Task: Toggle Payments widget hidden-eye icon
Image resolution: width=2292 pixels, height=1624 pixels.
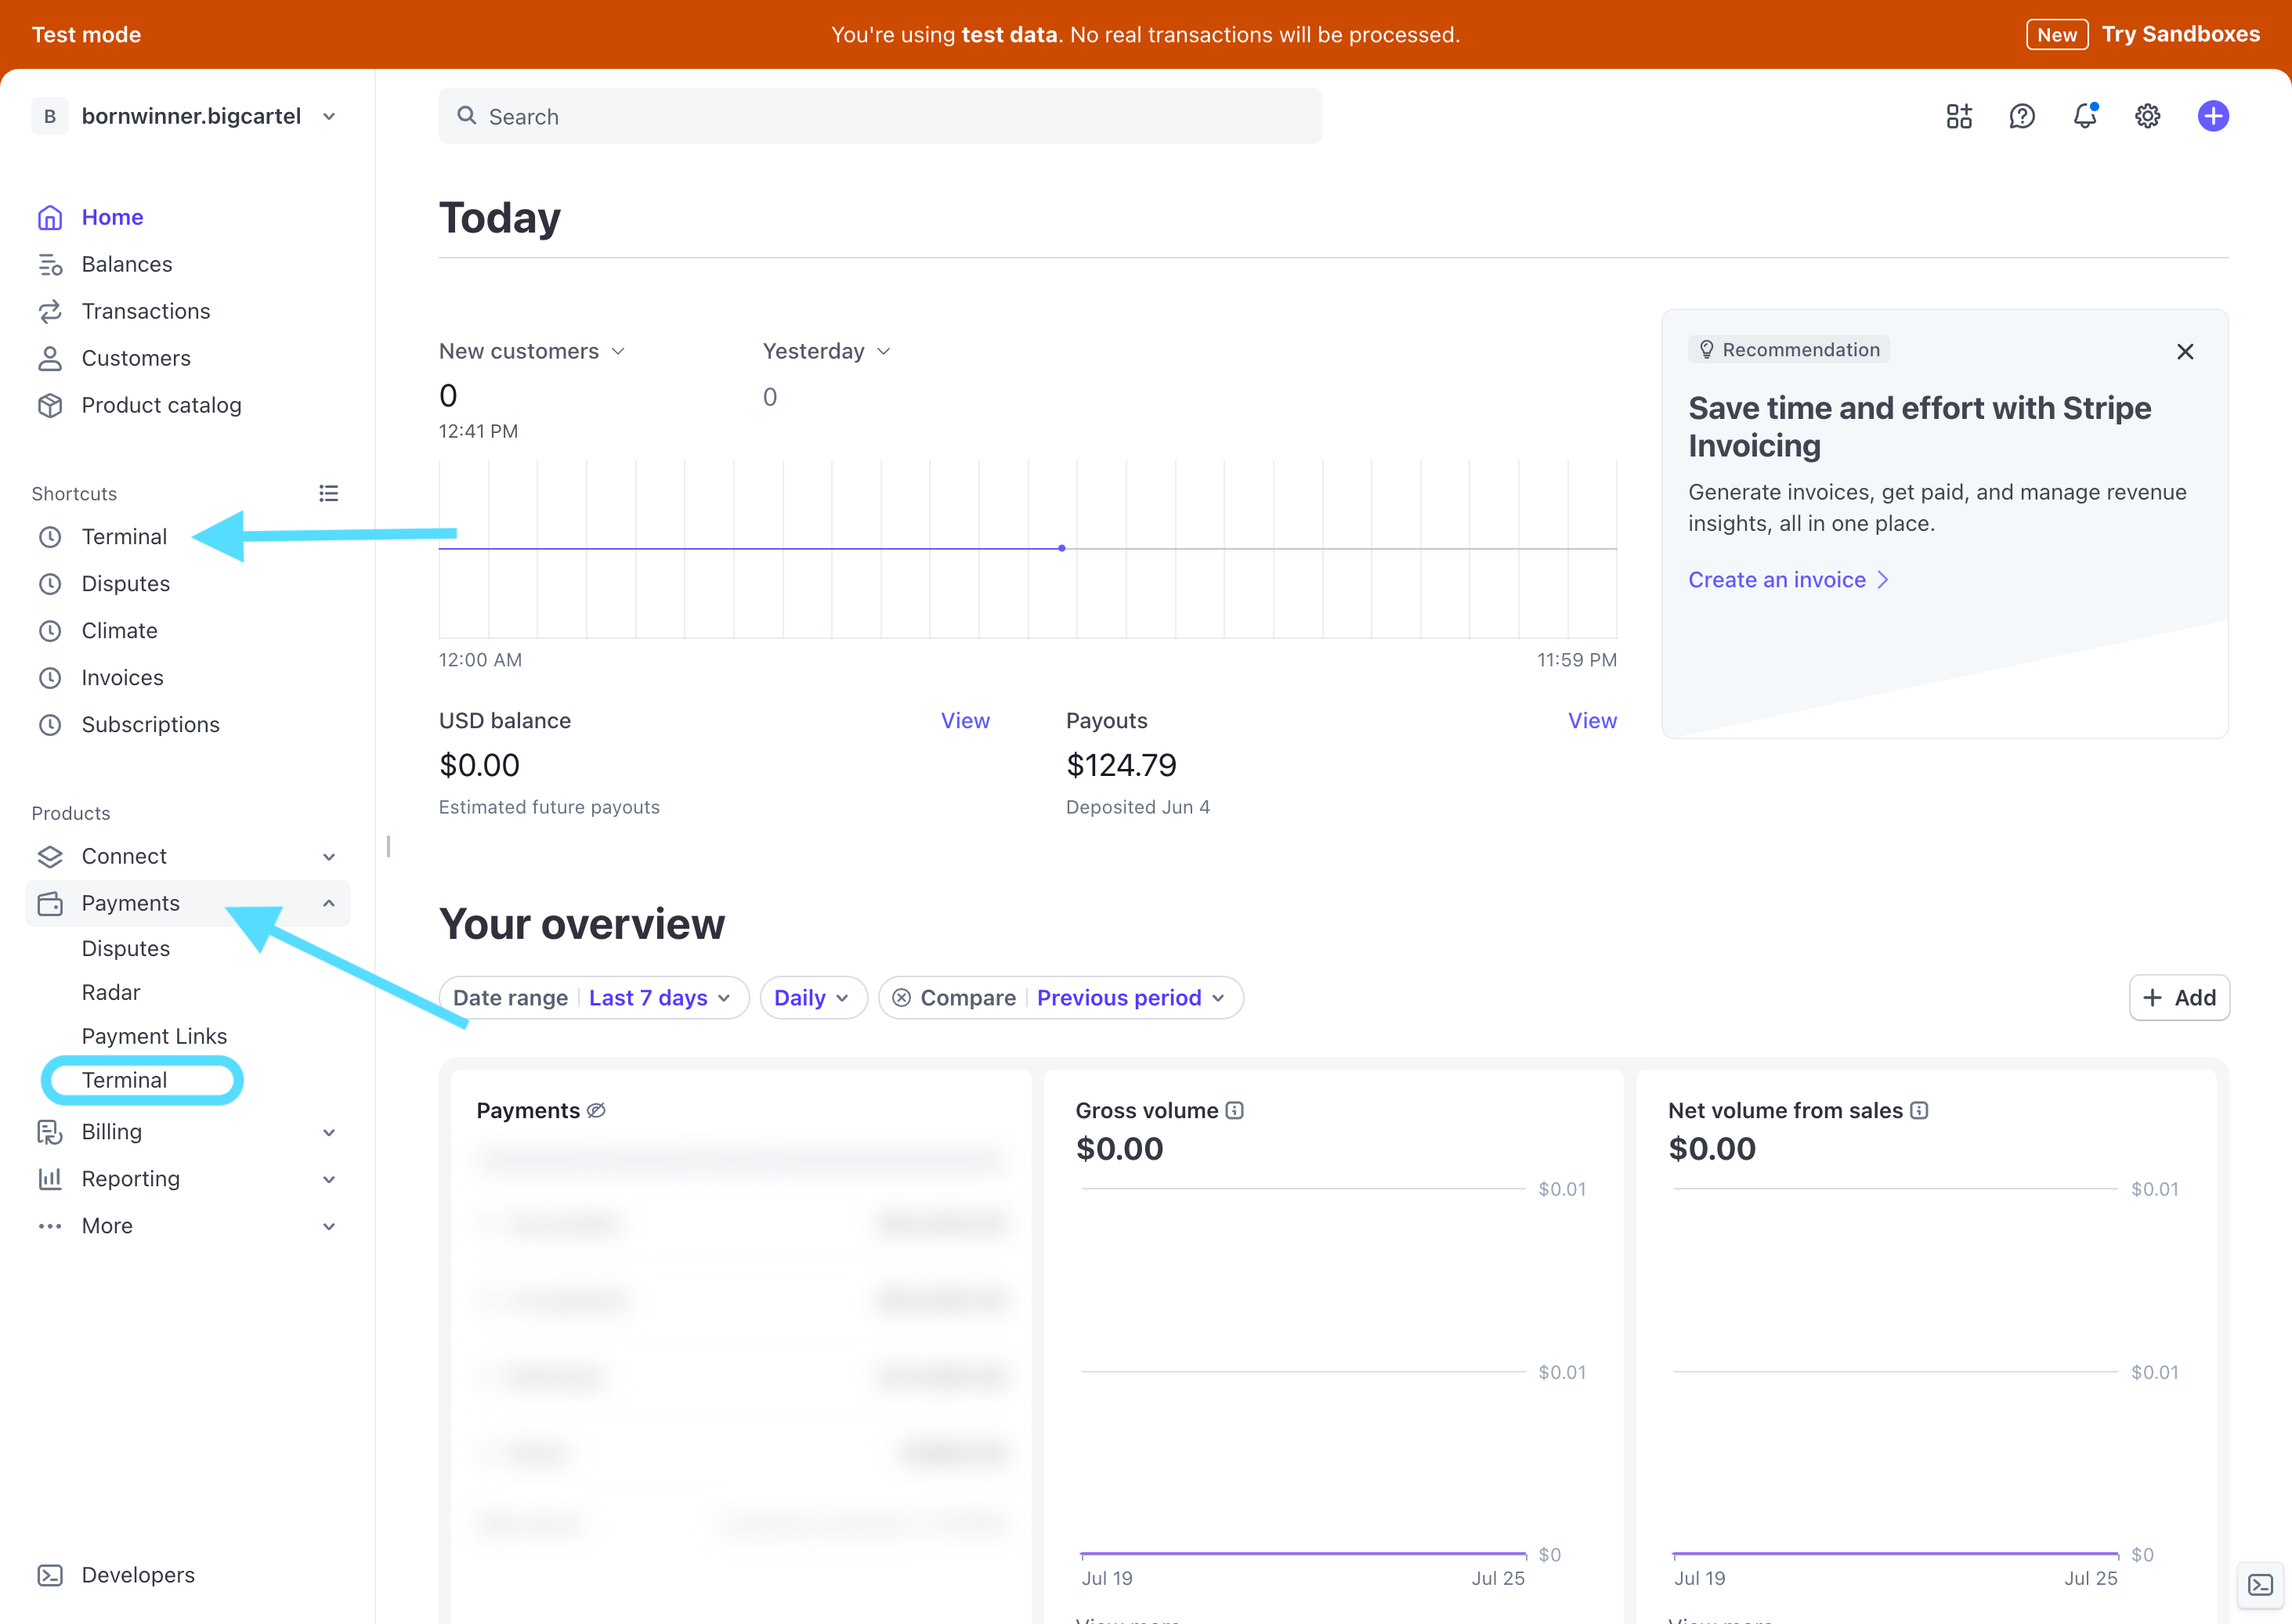Action: coord(596,1110)
